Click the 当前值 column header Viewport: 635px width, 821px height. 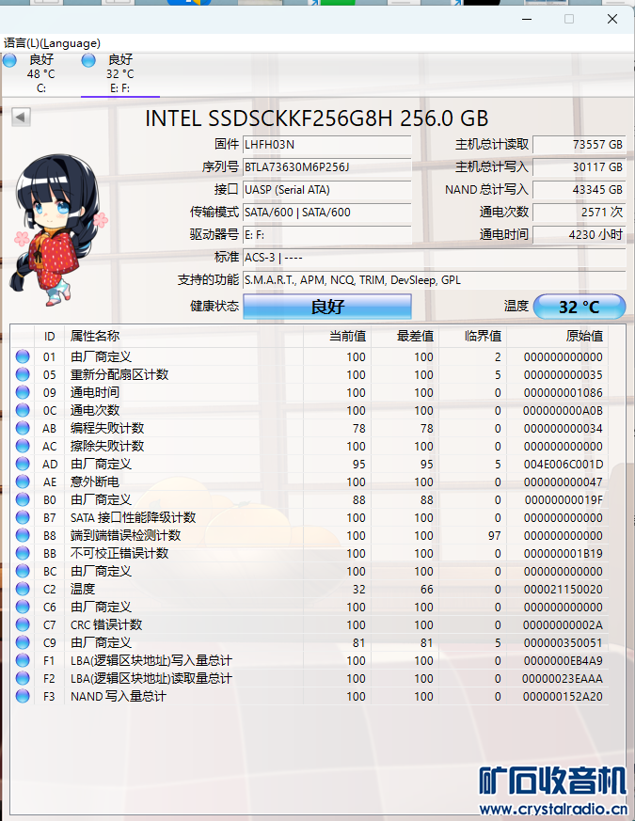click(338, 336)
